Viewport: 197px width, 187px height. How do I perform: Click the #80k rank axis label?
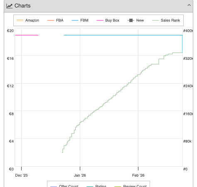[187, 141]
